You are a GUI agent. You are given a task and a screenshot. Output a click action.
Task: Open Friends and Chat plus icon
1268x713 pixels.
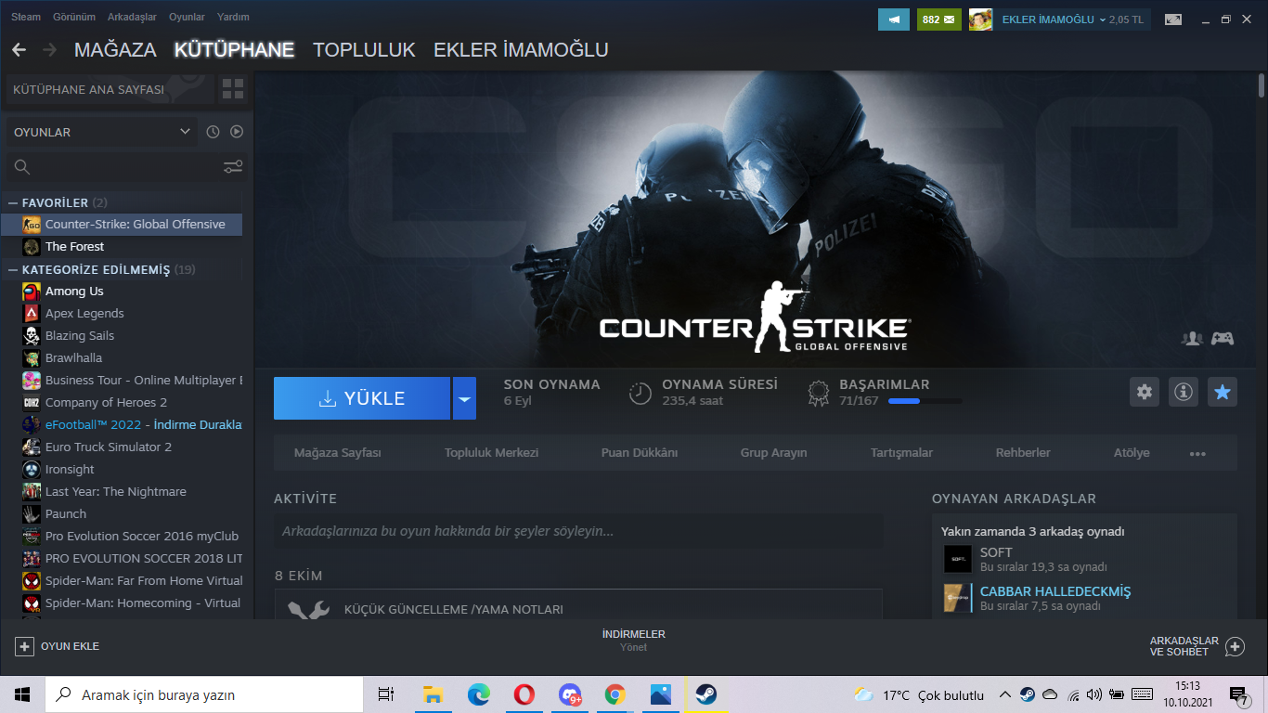coord(1235,646)
